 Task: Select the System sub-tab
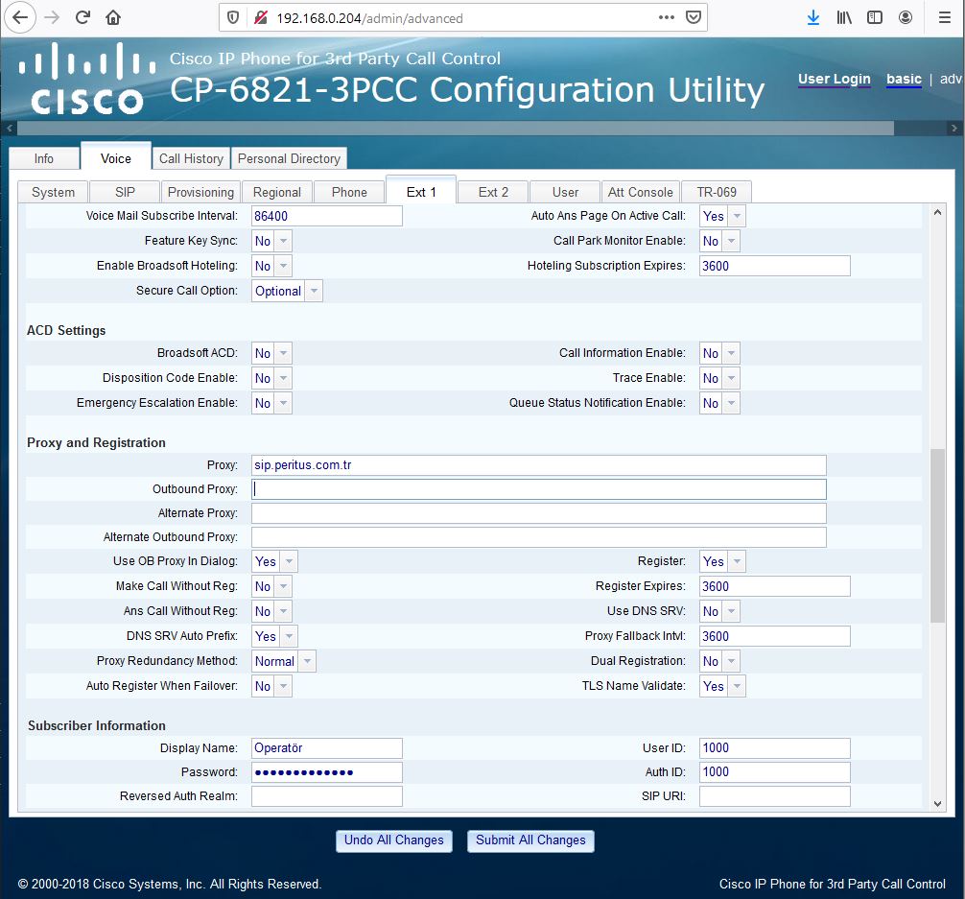point(53,192)
